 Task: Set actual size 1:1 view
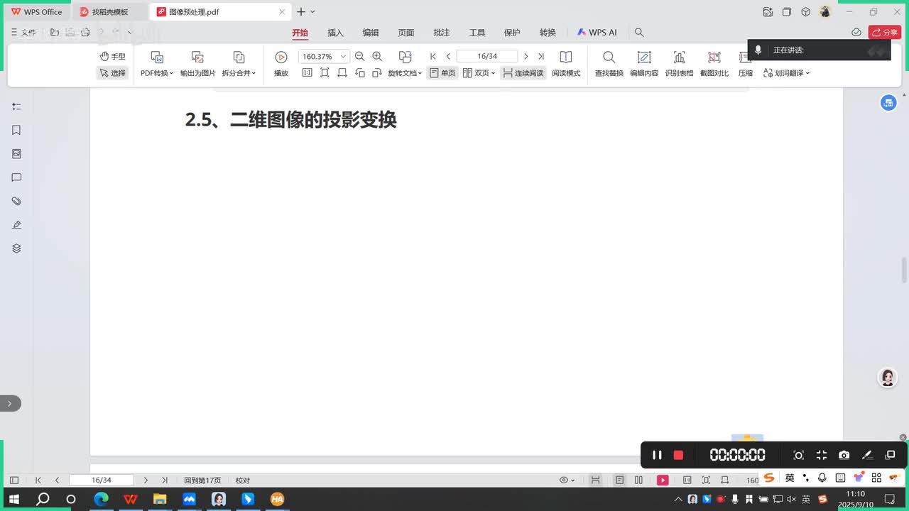tap(307, 73)
